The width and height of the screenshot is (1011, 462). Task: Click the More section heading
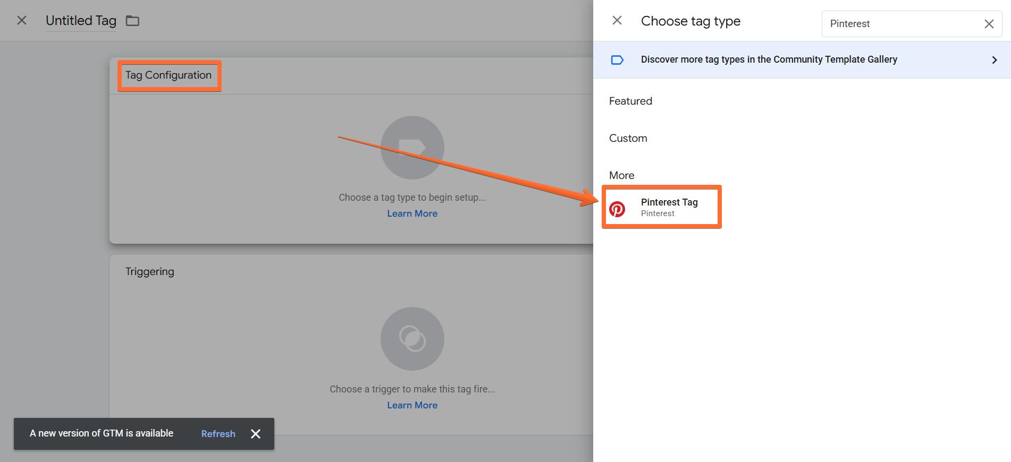(622, 175)
